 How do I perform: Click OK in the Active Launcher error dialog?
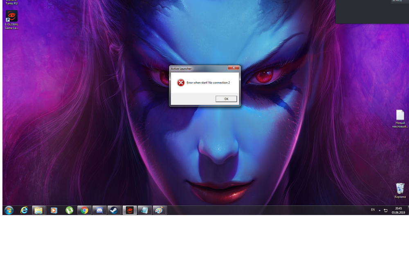[226, 99]
